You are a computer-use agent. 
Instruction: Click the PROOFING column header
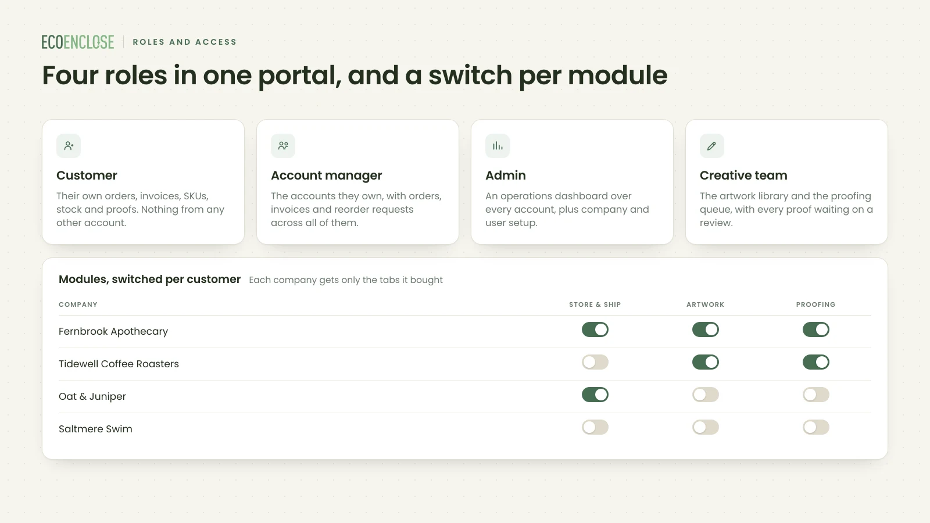[x=816, y=305]
